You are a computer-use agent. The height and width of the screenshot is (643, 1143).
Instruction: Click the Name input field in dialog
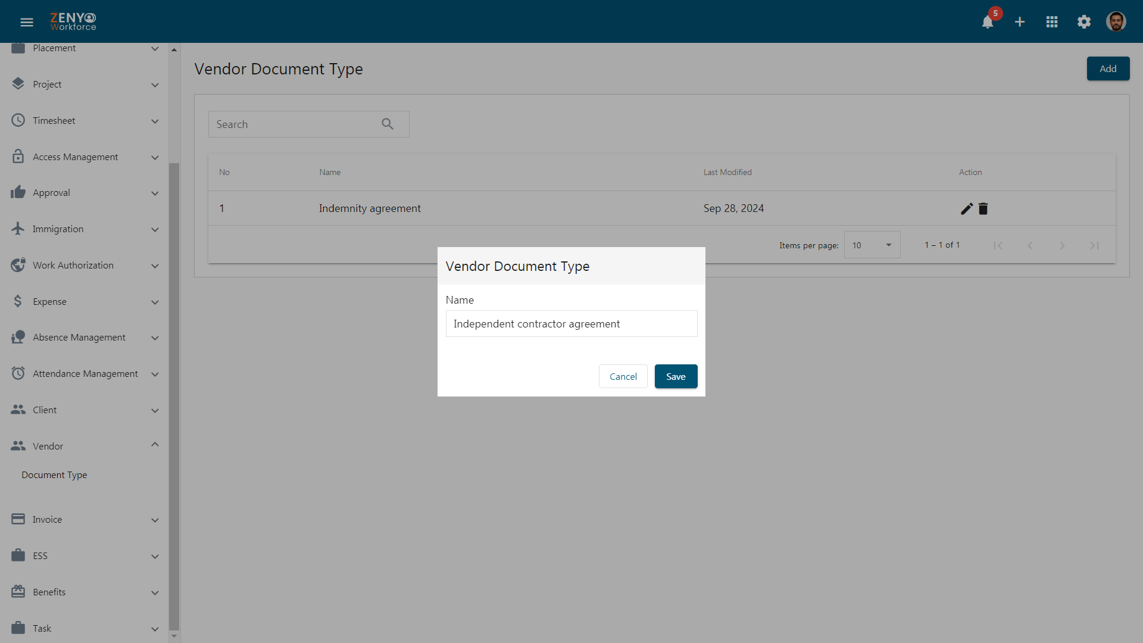click(x=571, y=323)
